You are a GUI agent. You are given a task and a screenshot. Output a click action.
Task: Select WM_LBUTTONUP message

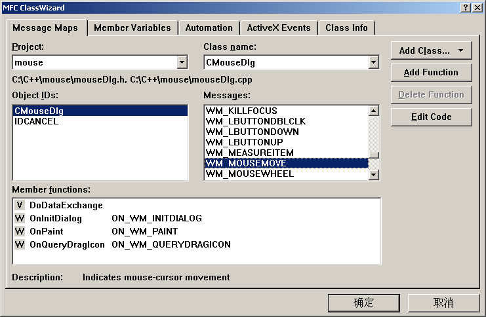click(x=287, y=142)
